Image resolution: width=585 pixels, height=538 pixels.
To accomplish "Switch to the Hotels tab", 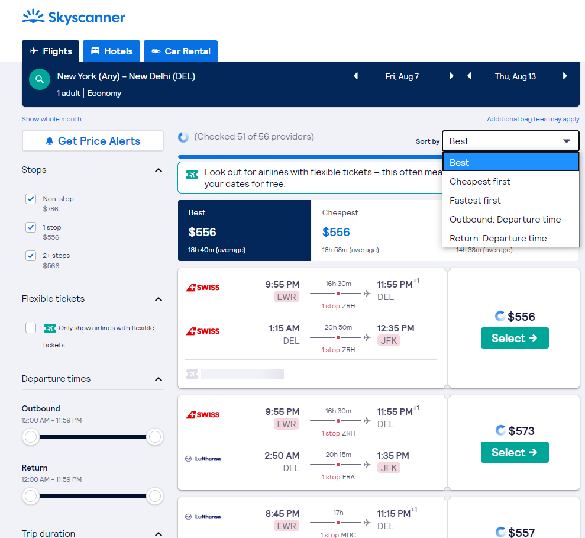I will coord(112,51).
